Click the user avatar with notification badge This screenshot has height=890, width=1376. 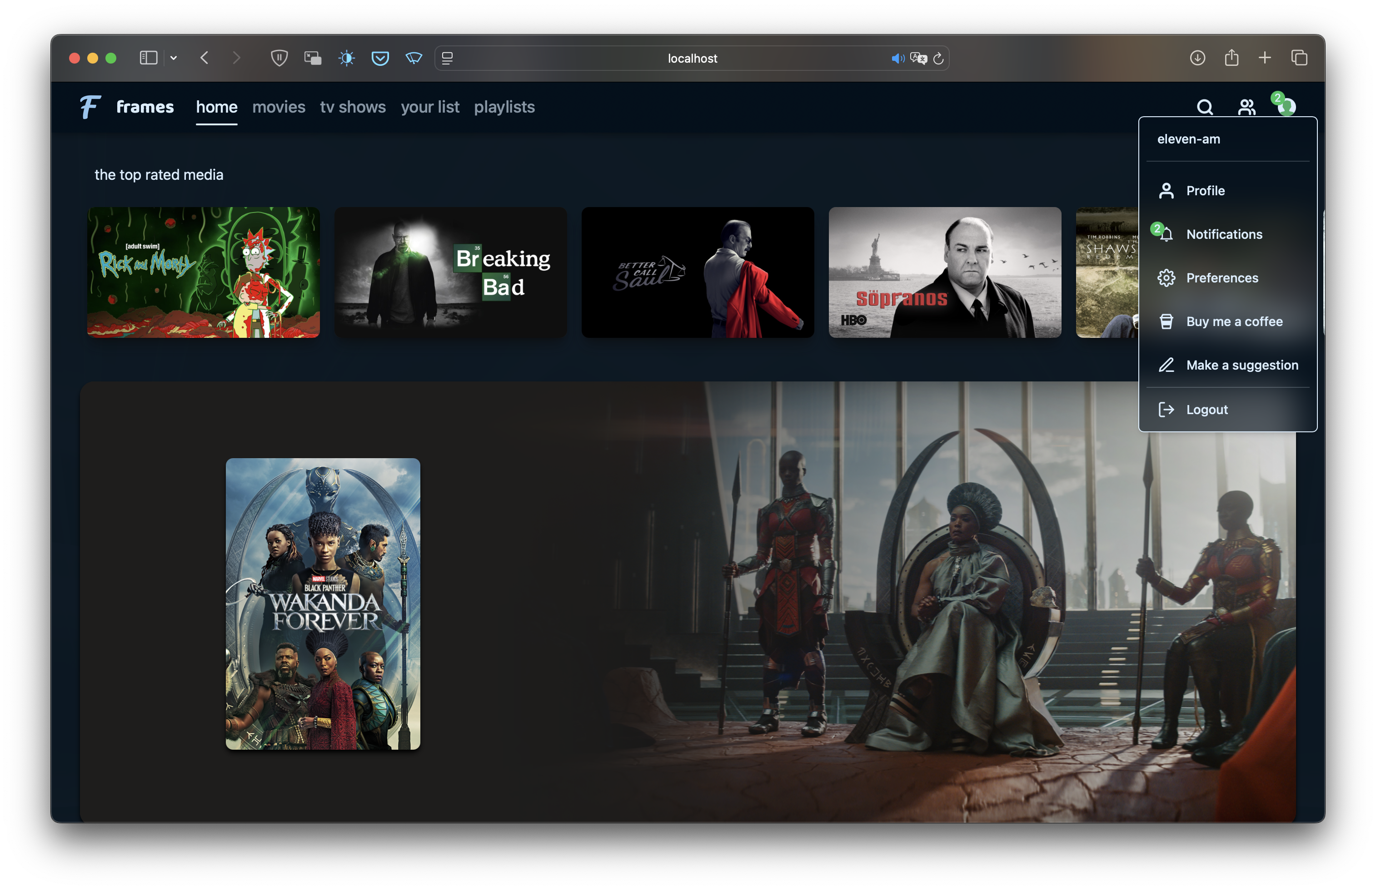point(1286,107)
